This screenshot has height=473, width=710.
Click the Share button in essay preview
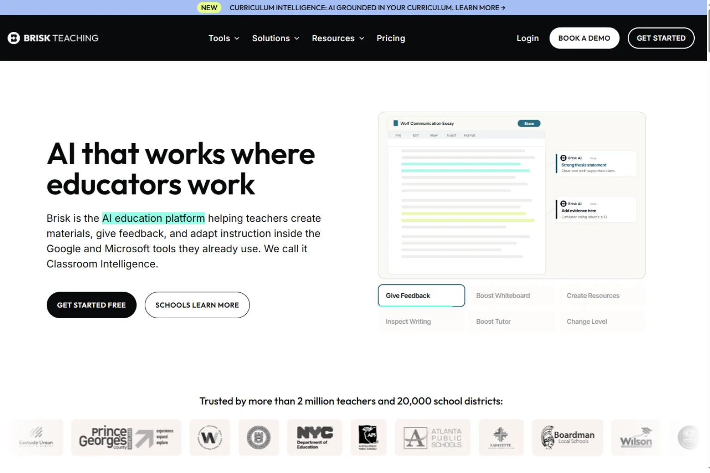pos(529,123)
